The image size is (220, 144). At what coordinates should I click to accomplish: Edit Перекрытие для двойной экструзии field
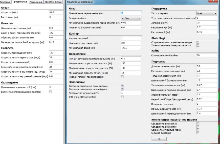(x=56, y=42)
